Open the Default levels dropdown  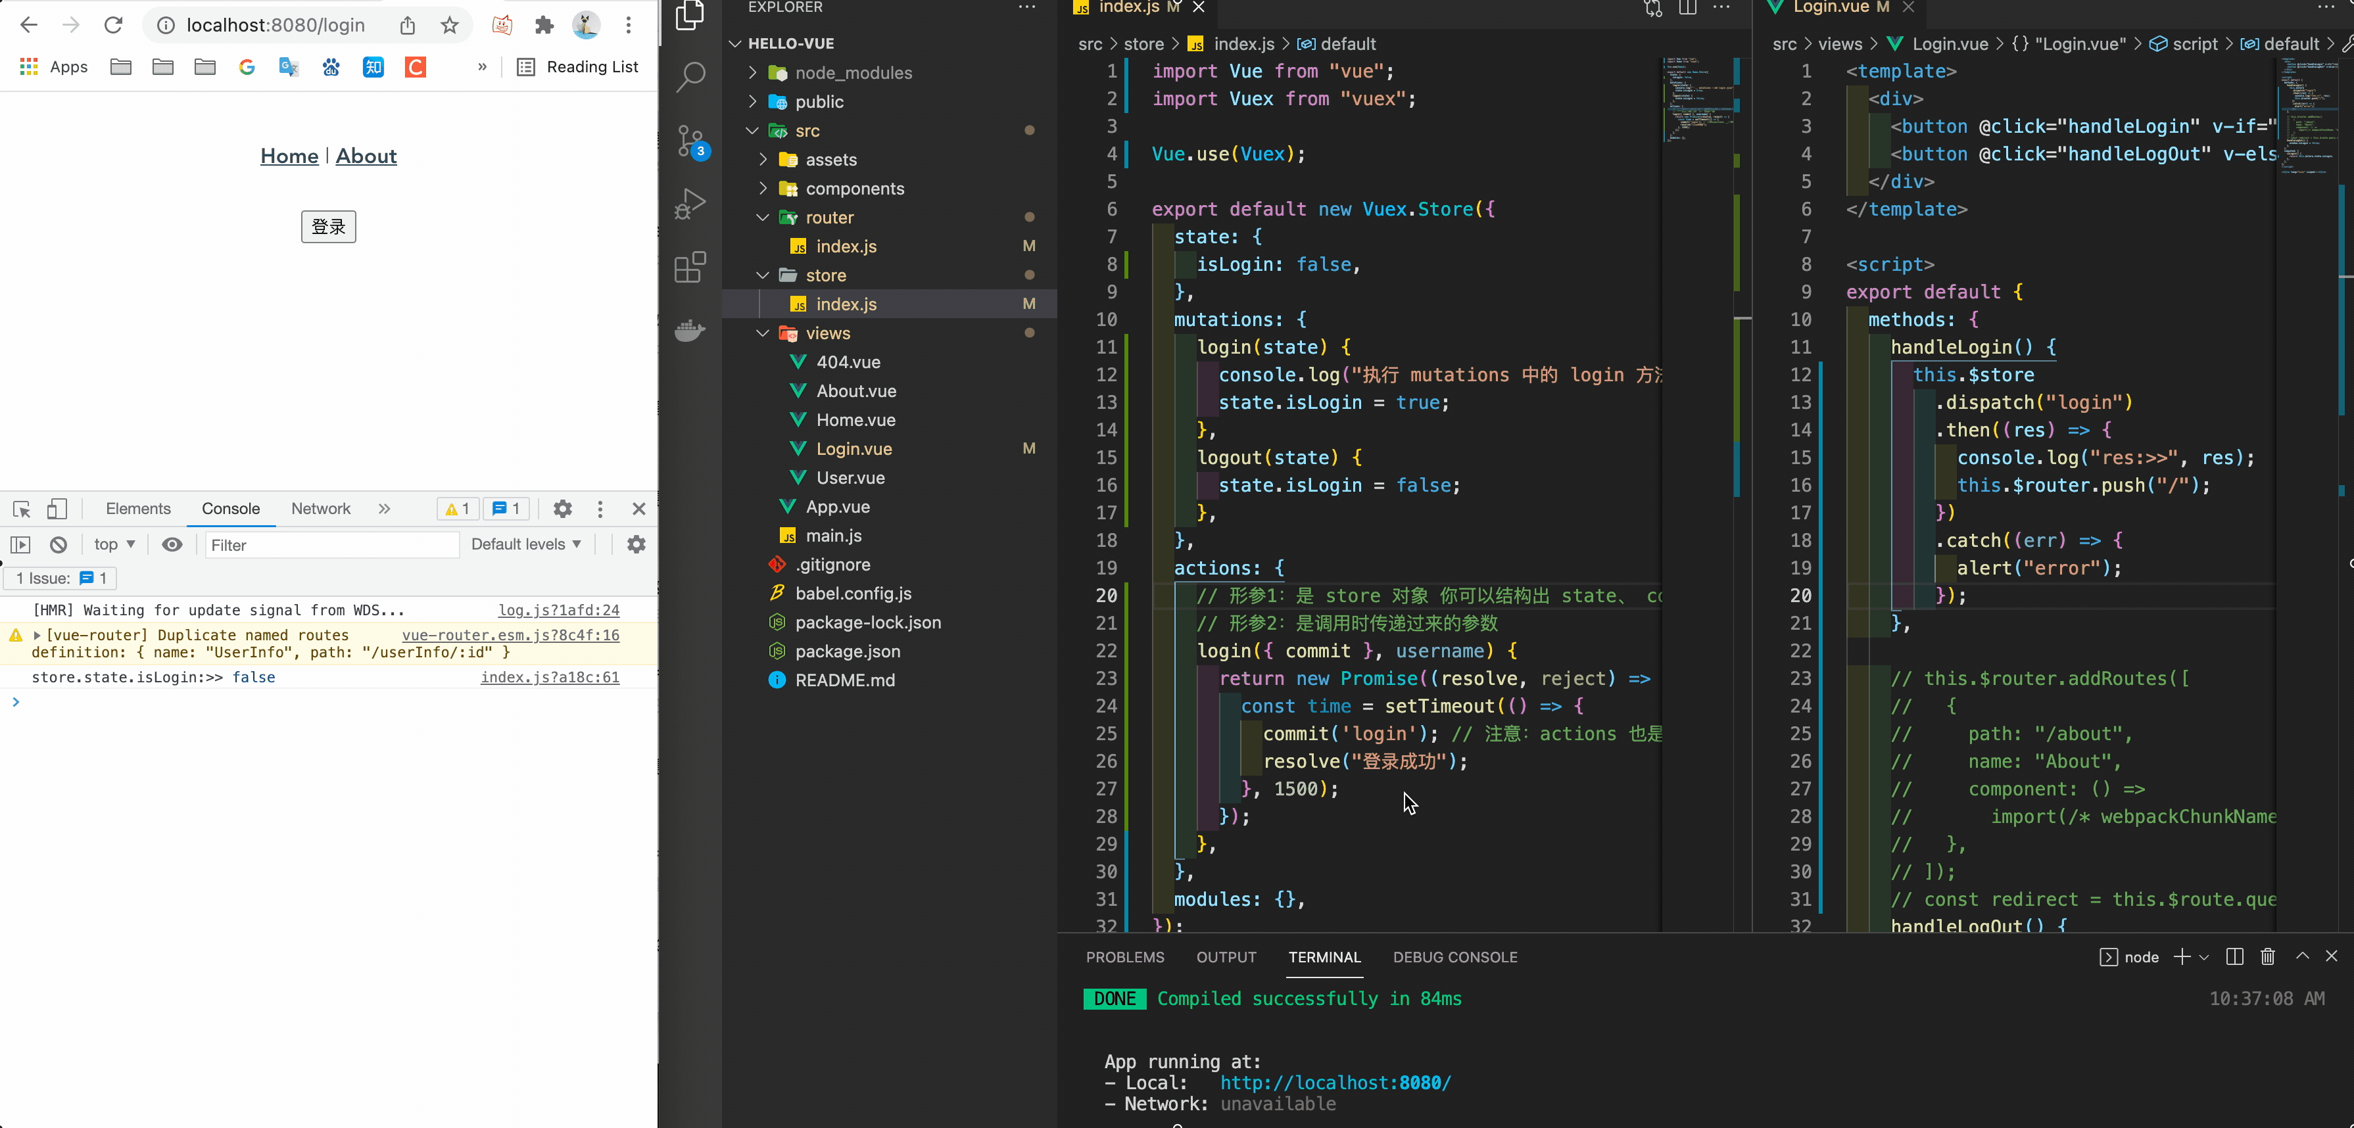(526, 544)
